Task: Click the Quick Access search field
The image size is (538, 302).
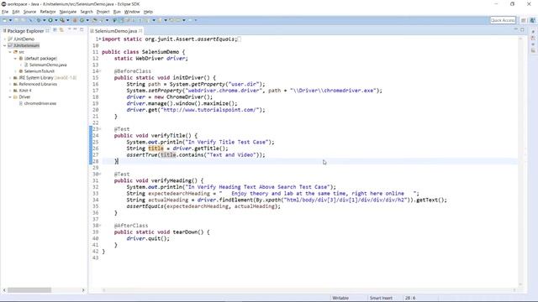Action: pos(503,20)
